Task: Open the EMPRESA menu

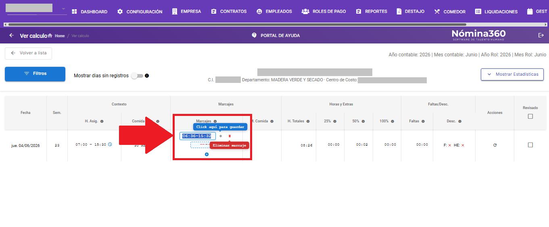Action: pos(186,12)
